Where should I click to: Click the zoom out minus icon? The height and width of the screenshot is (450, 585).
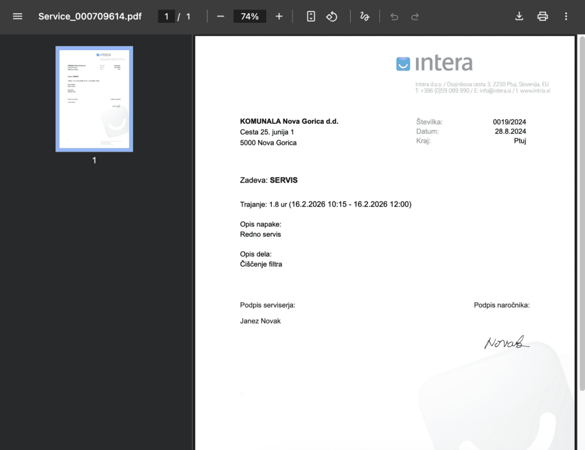(221, 17)
